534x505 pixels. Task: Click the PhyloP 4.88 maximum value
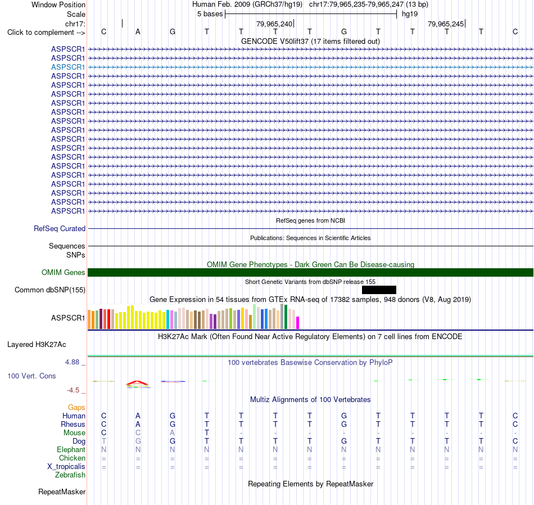[x=72, y=362]
